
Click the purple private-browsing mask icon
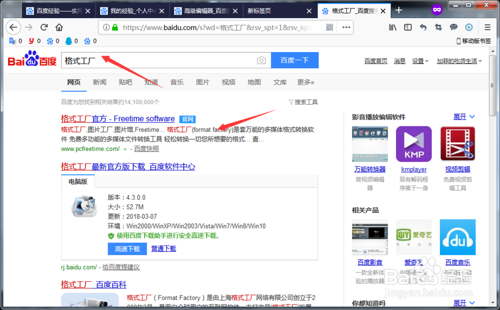coord(437,10)
